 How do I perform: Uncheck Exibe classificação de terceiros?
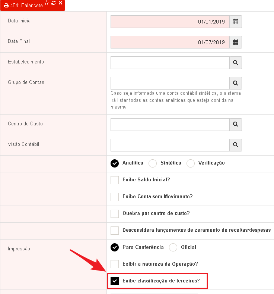pos(115,281)
